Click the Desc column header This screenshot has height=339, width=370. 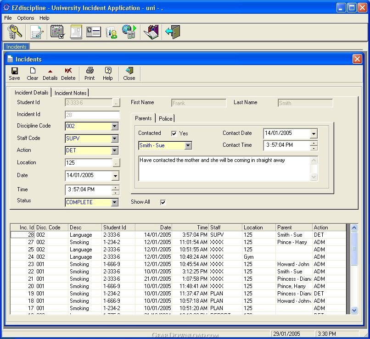pos(85,228)
